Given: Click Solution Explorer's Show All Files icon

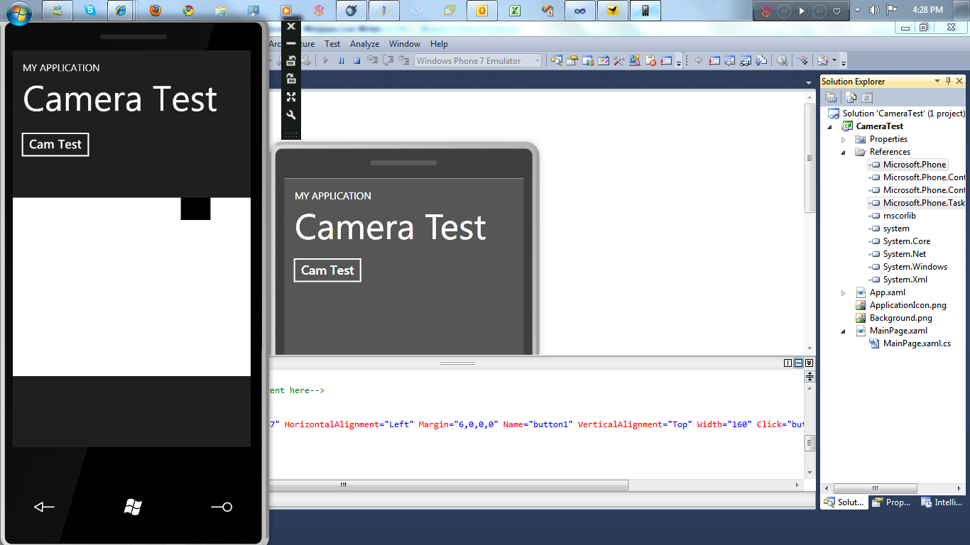Looking at the screenshot, I should tap(851, 98).
